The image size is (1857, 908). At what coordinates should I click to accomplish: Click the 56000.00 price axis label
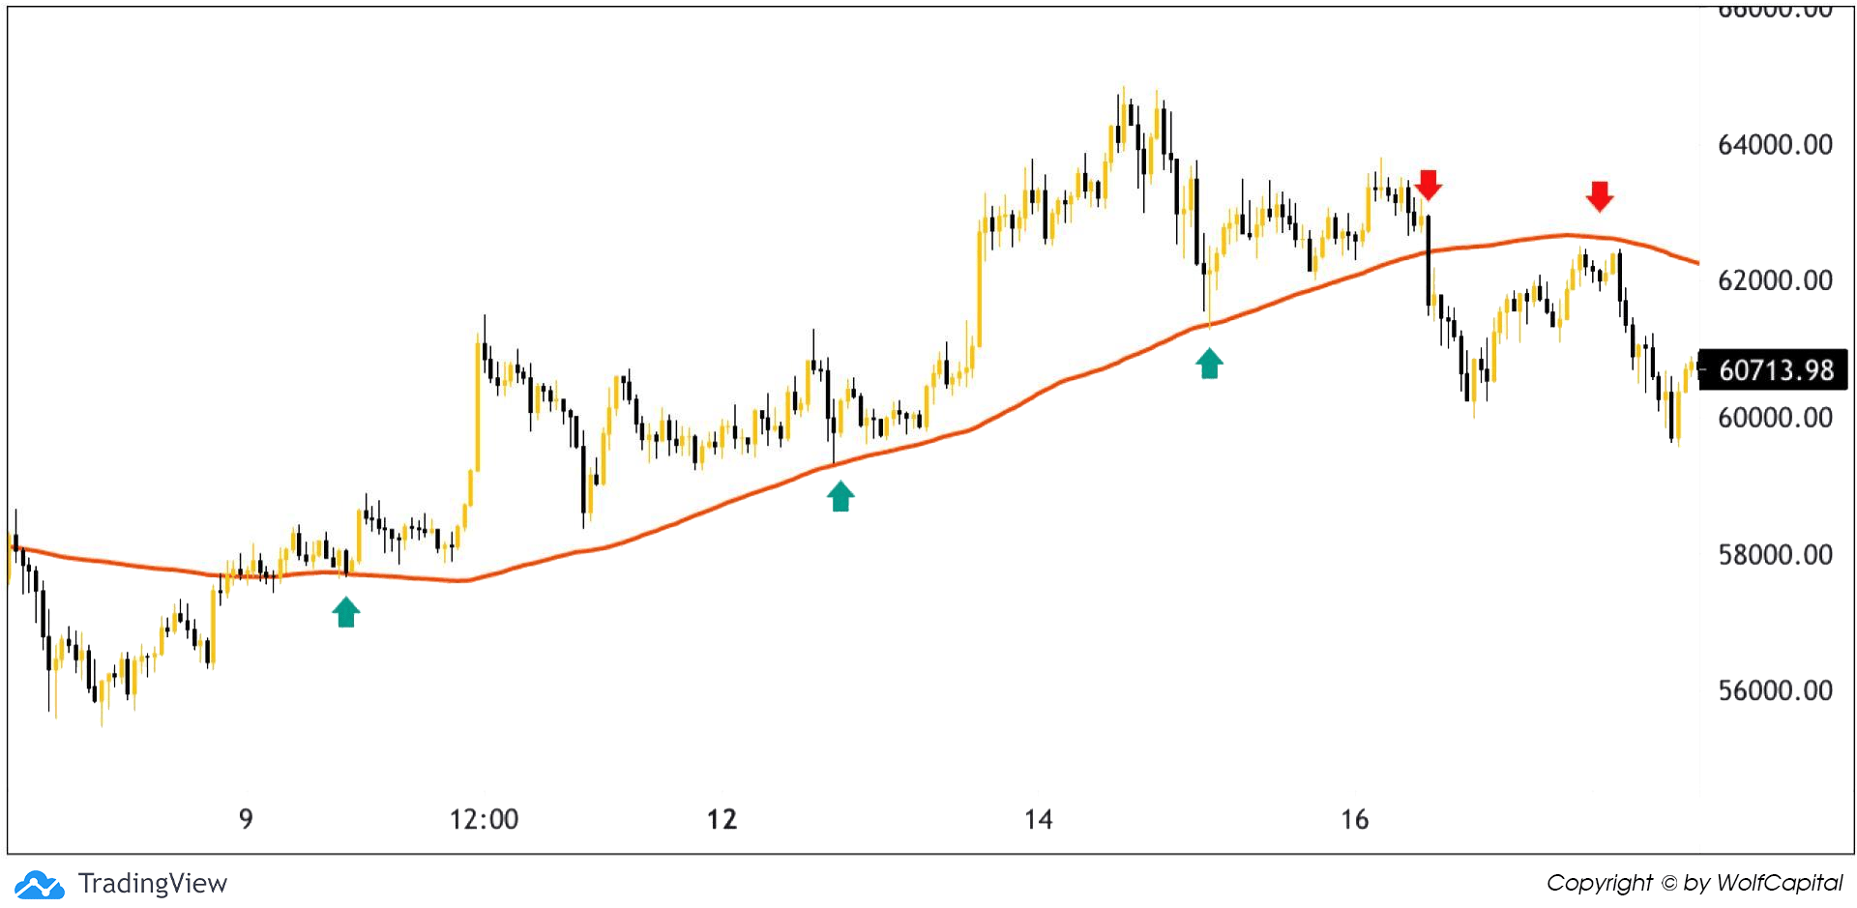[x=1775, y=690]
